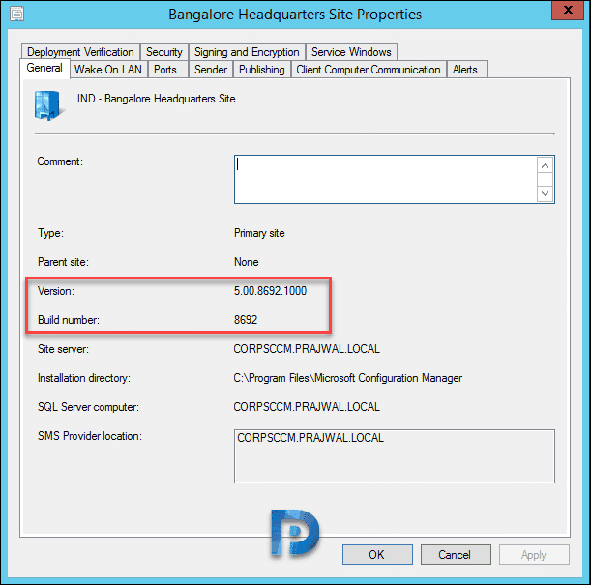The width and height of the screenshot is (591, 585).
Task: Click the Apply button
Action: point(534,554)
